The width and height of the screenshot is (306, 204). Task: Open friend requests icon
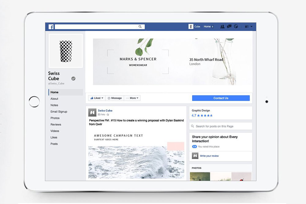coord(222,27)
